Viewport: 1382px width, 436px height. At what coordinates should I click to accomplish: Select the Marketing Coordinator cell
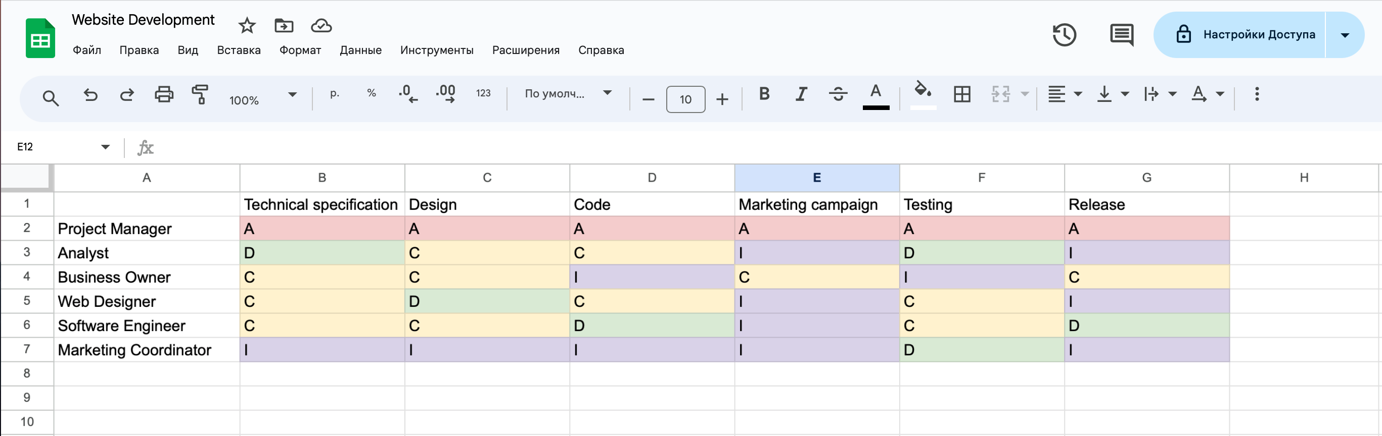147,350
